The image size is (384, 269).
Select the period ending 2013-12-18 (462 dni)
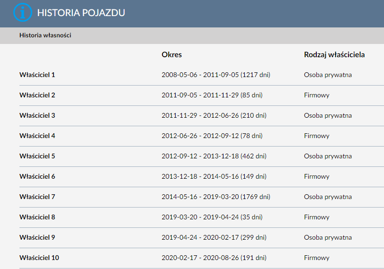pyautogui.click(x=214, y=156)
